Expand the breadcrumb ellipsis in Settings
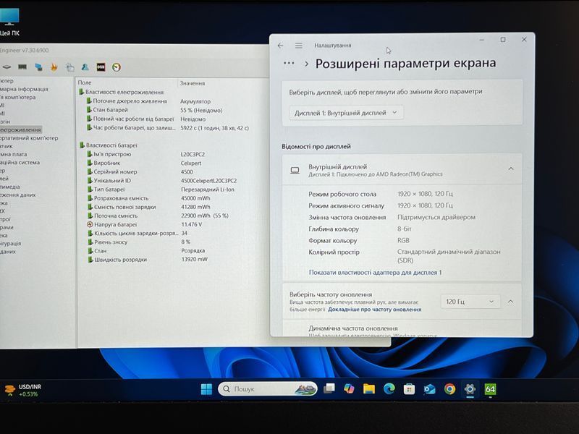Screen dimensions: 579x434 (289, 64)
